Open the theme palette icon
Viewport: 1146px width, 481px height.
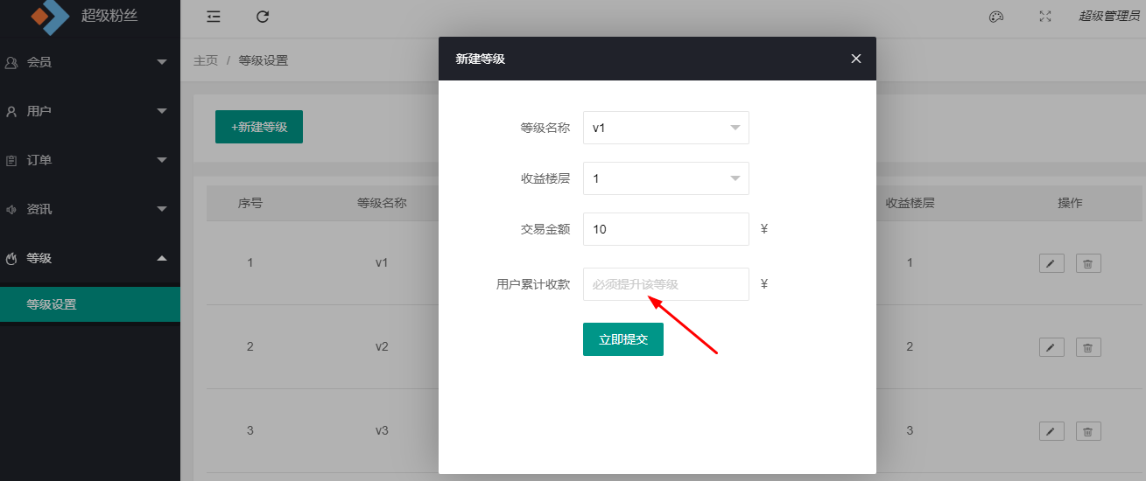click(995, 17)
